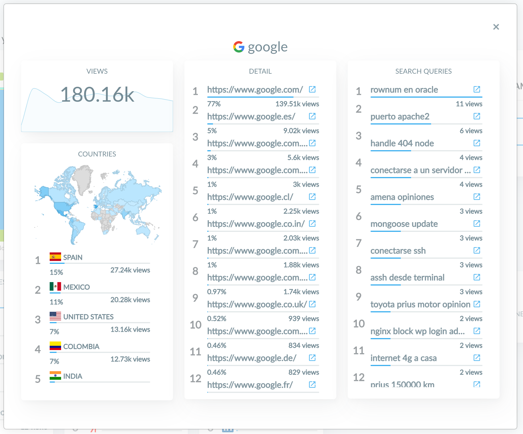The width and height of the screenshot is (523, 434).
Task: Click the '12.73k views' value for Colombia
Action: point(130,359)
